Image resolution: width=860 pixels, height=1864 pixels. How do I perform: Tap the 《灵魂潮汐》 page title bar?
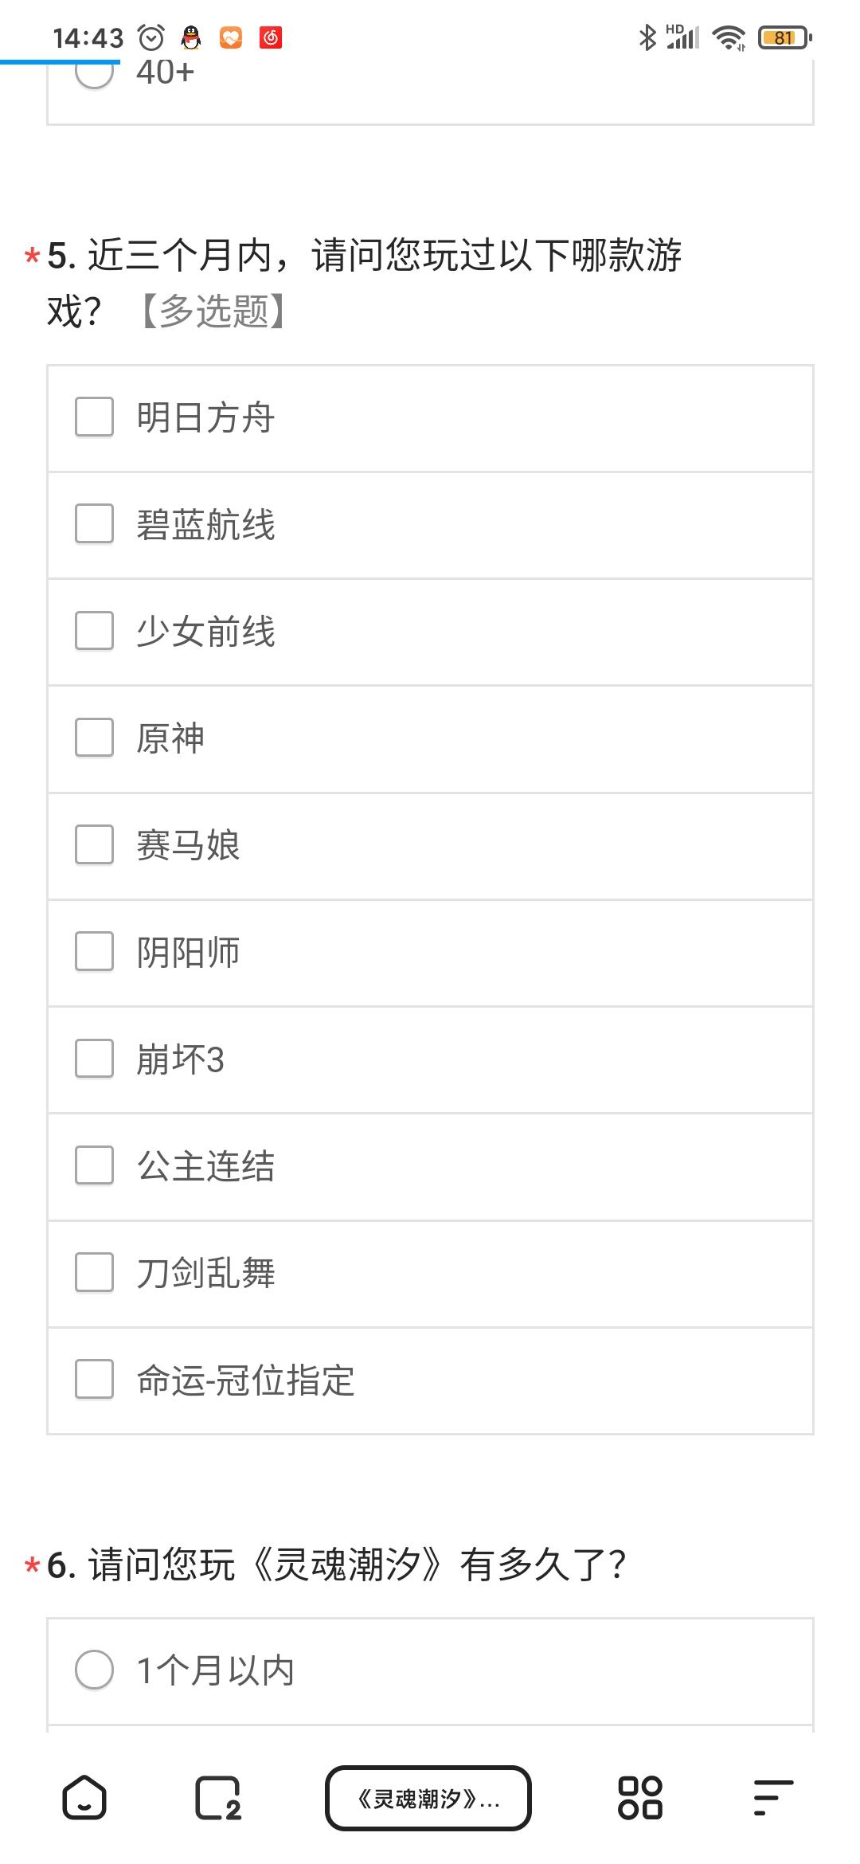[x=428, y=1798]
